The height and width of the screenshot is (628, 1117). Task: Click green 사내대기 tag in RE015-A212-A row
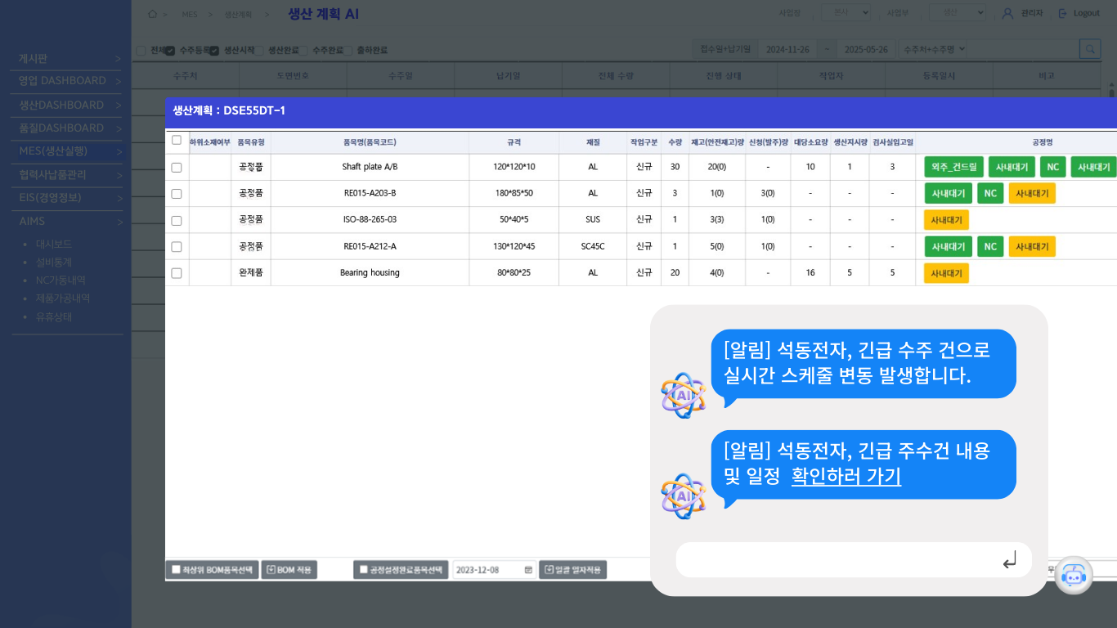pos(949,246)
